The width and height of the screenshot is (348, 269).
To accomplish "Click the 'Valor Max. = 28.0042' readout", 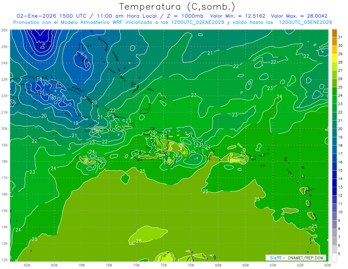I will 299,16.
